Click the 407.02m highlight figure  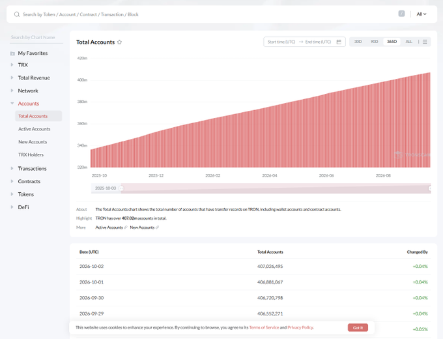tap(130, 218)
